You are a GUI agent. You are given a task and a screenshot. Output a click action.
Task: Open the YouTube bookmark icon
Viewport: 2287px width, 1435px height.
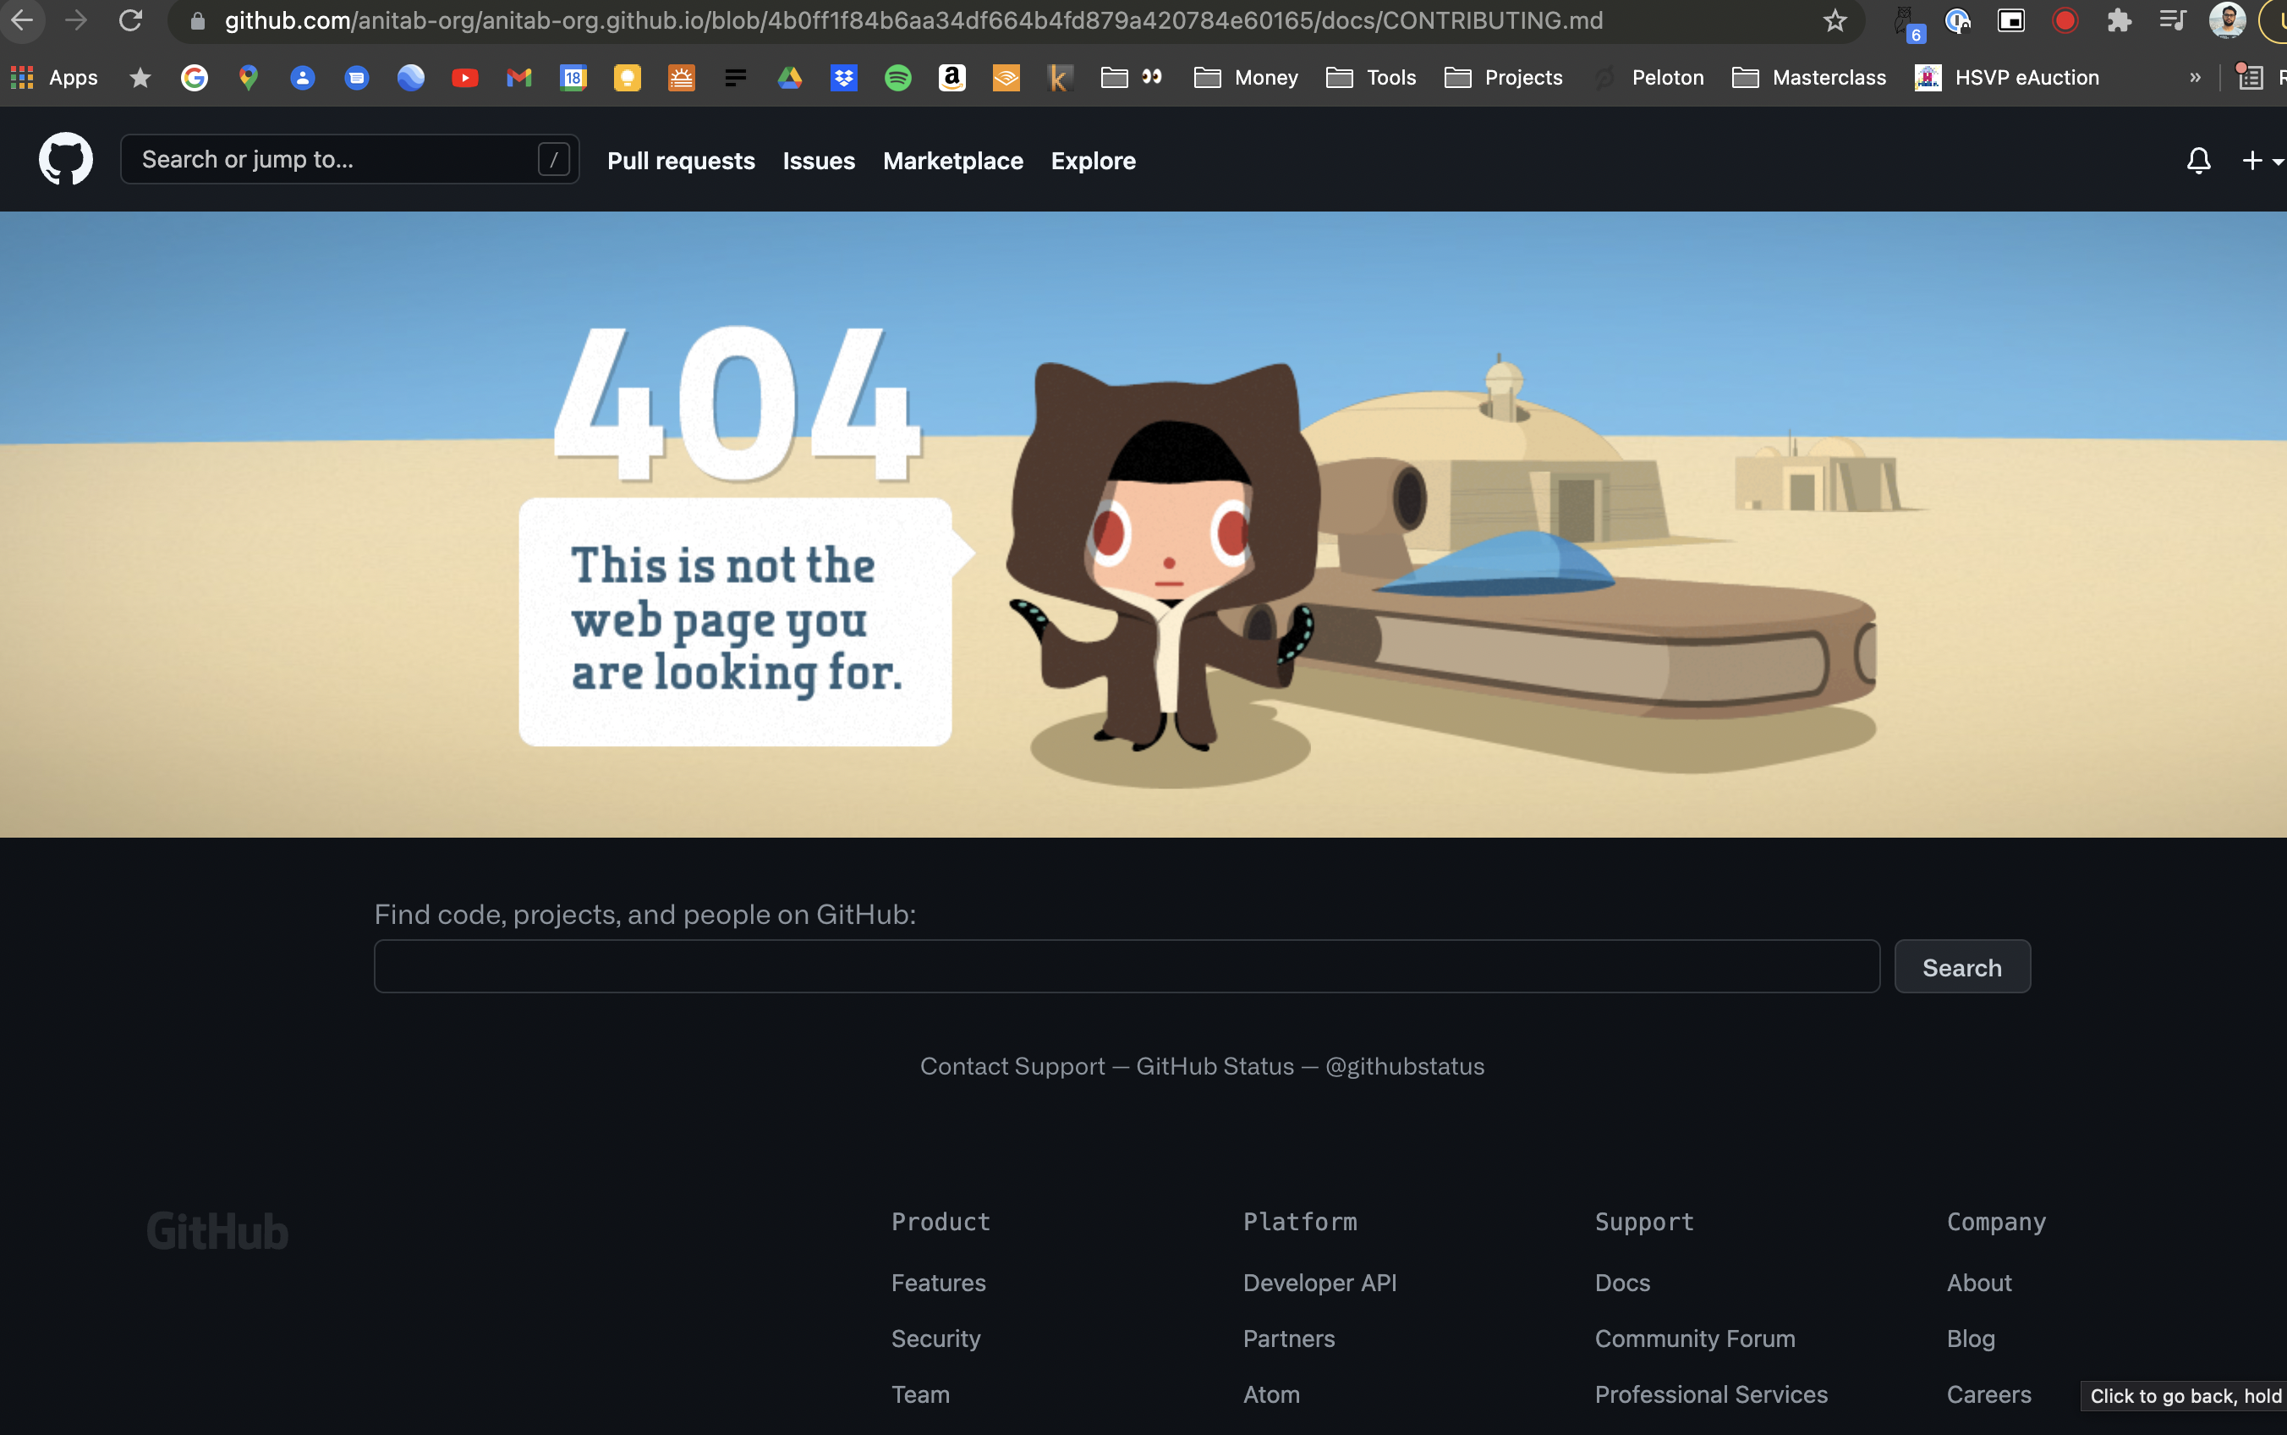(x=465, y=78)
